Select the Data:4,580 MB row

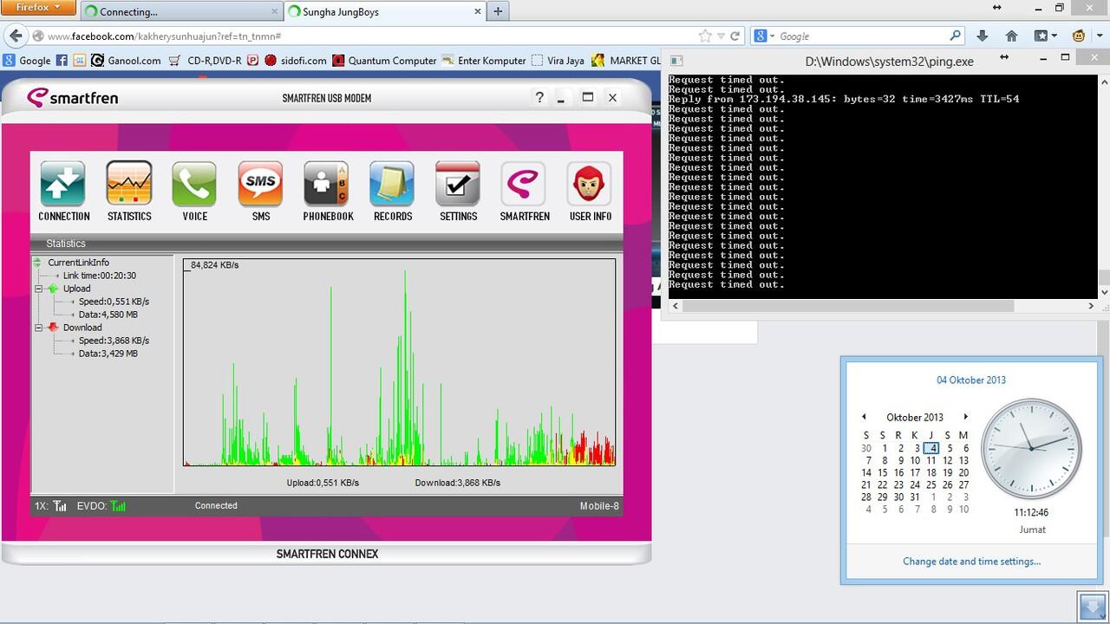tap(108, 315)
